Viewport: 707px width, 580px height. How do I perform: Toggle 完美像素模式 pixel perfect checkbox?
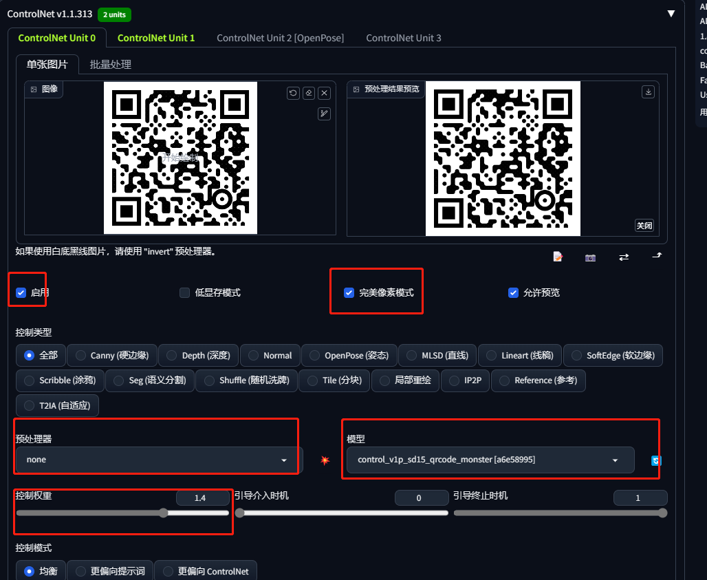click(x=349, y=292)
